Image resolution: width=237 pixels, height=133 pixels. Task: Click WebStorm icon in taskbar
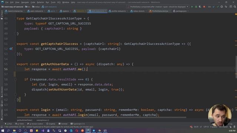click(88, 130)
